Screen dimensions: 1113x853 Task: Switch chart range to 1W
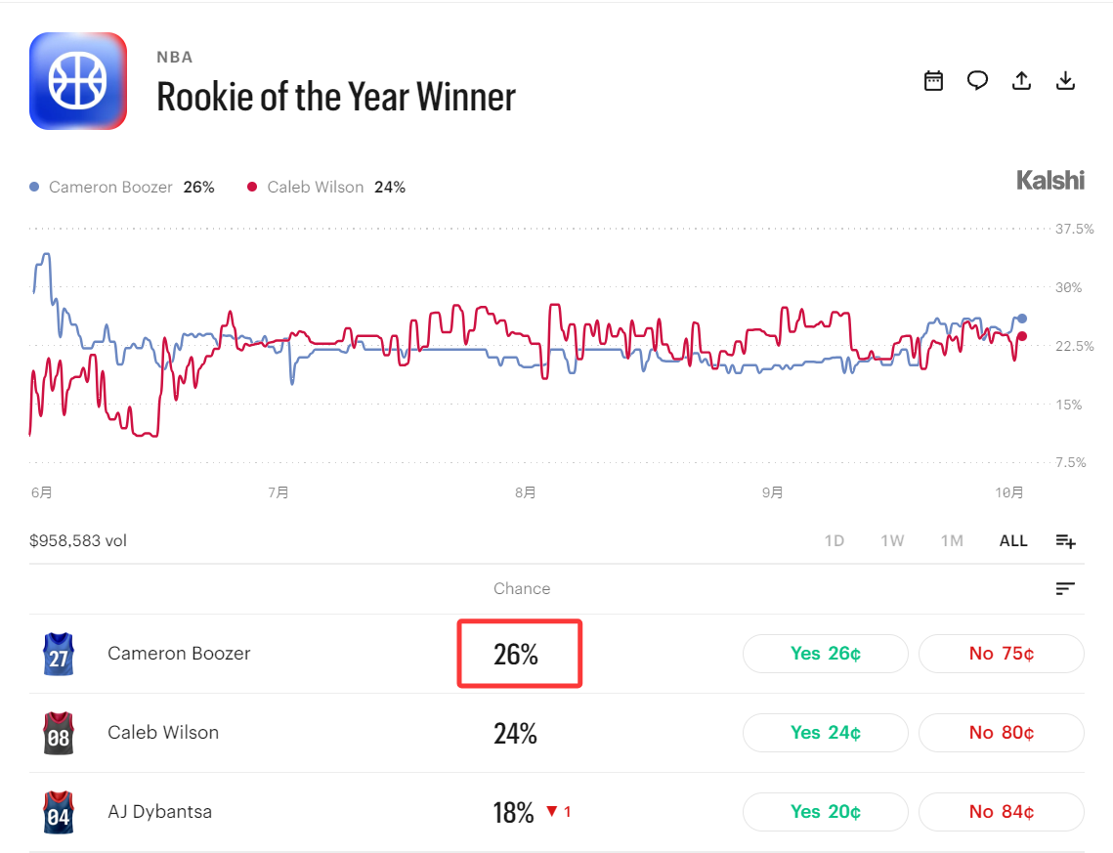click(892, 540)
